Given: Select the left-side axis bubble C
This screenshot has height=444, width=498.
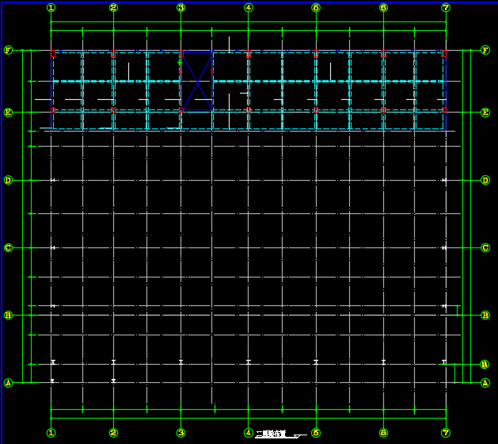Looking at the screenshot, I should click(9, 248).
